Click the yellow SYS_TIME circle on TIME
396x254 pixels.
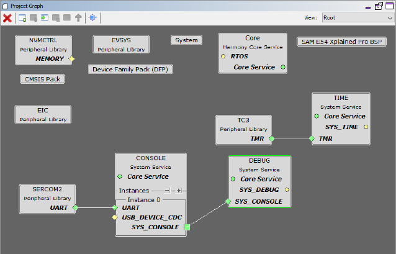[x=366, y=127]
